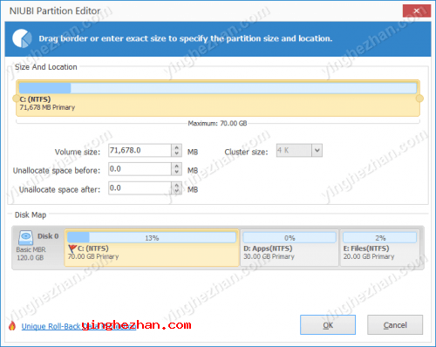This screenshot has width=436, height=347.
Task: Click the Unallocate space after: label
Action: pyautogui.click(x=59, y=190)
